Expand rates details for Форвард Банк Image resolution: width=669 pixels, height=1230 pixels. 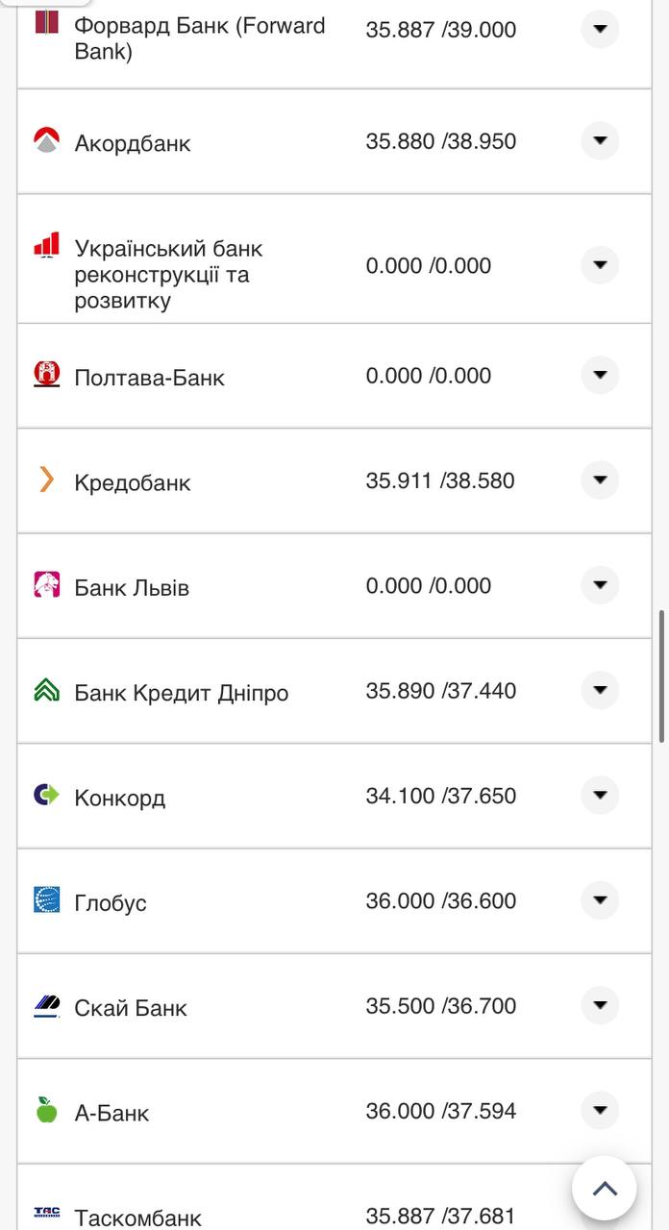point(599,29)
